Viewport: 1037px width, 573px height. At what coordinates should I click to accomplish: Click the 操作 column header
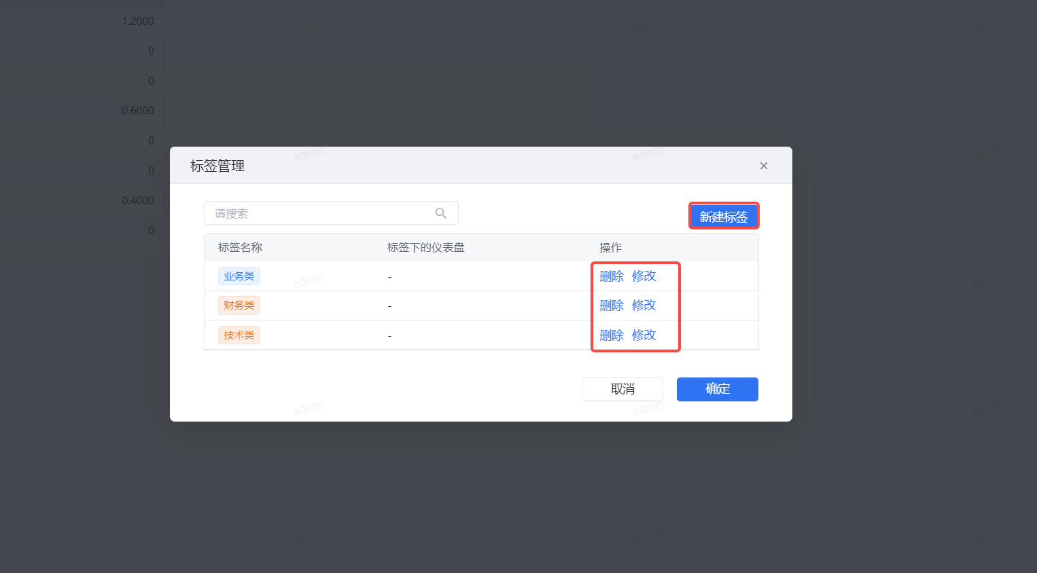coord(610,248)
